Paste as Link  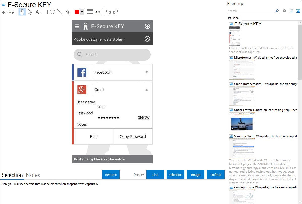(155, 175)
